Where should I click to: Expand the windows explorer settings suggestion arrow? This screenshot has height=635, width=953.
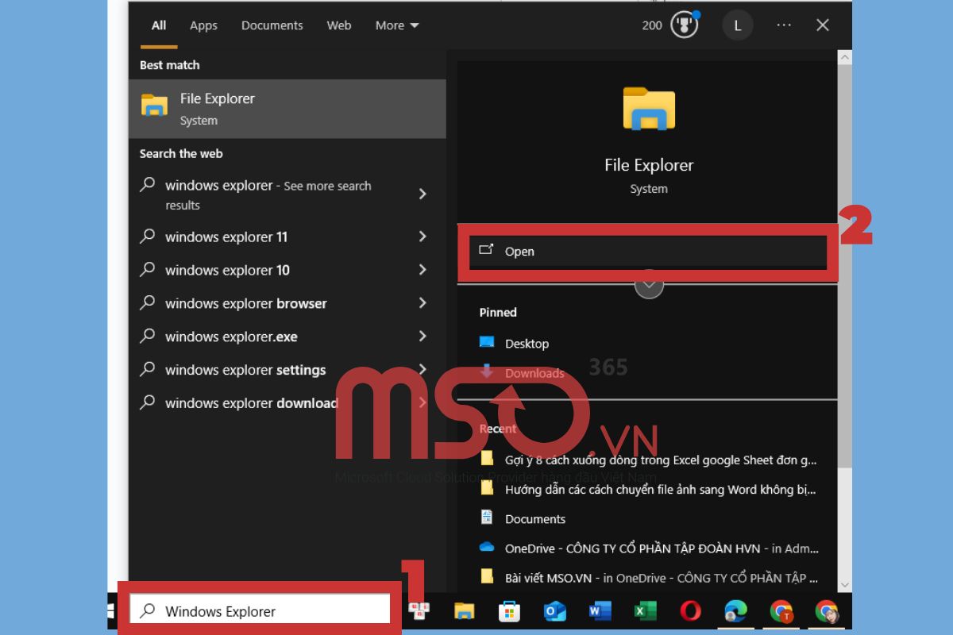tap(422, 369)
